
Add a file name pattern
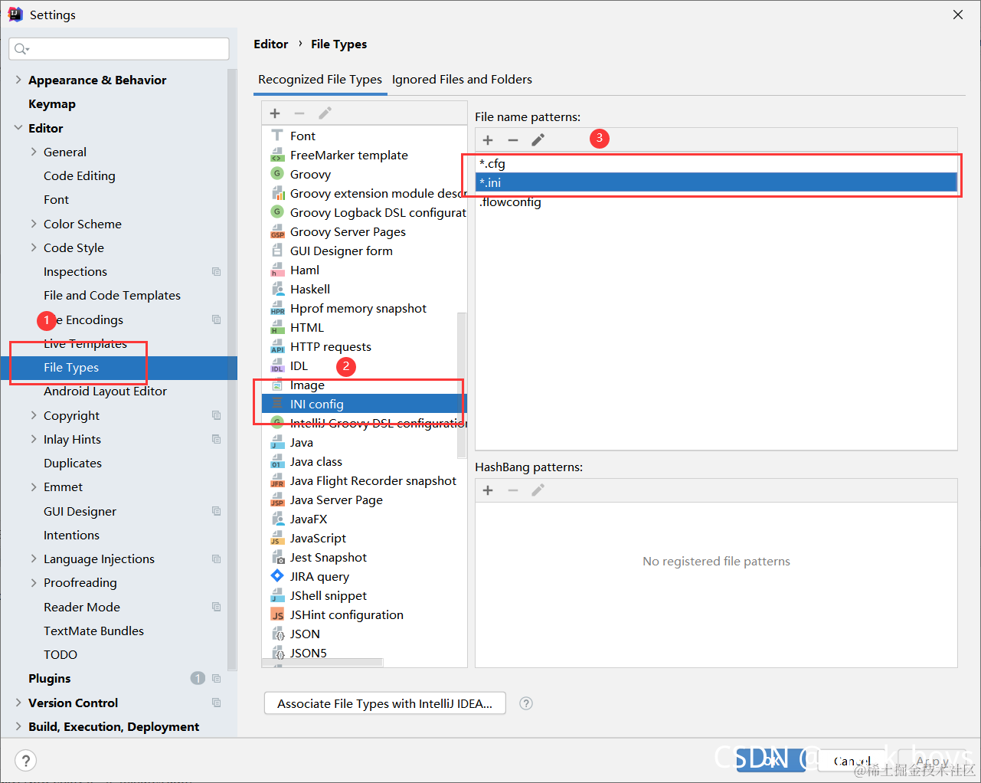[x=488, y=140]
